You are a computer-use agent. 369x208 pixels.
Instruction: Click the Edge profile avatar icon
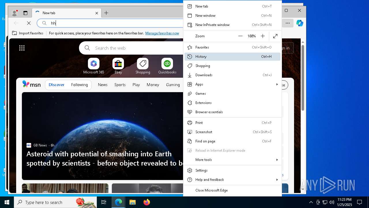[14, 13]
